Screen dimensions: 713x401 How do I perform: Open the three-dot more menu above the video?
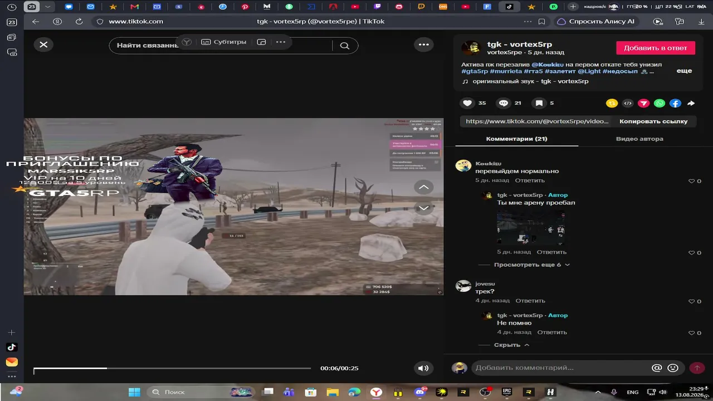(424, 45)
